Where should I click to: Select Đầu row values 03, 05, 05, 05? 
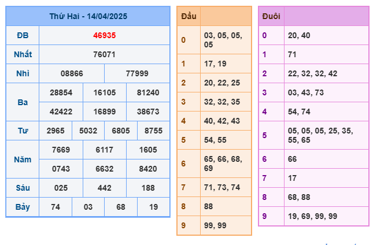tap(223, 40)
